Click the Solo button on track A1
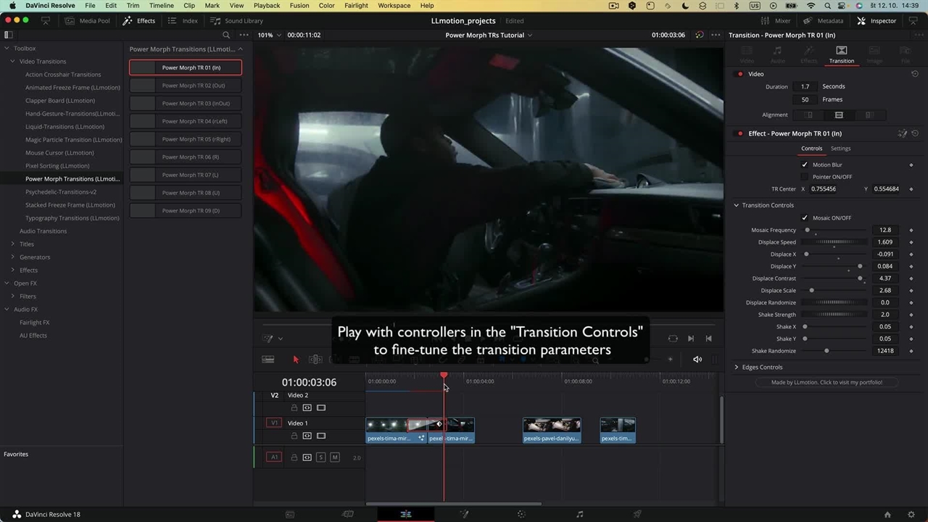928x522 pixels. pyautogui.click(x=321, y=457)
